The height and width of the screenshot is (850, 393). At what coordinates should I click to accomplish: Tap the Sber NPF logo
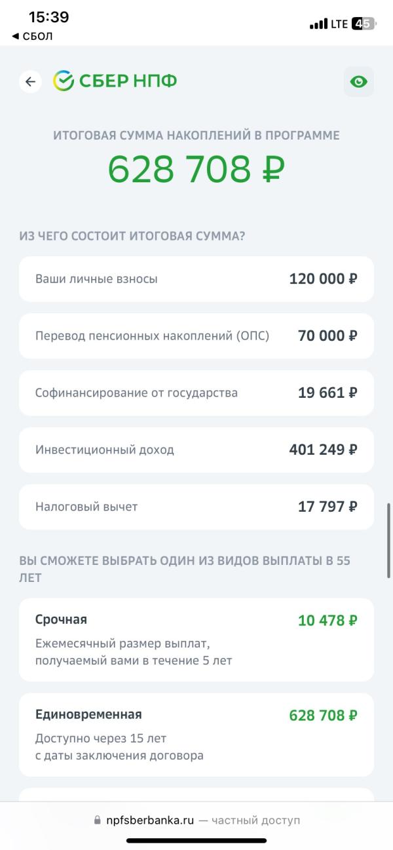tap(115, 81)
